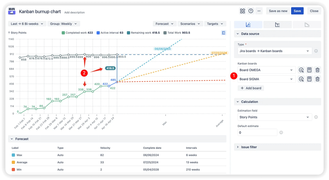The image size is (329, 180).
Task: Collapse the Data source section
Action: click(x=238, y=34)
